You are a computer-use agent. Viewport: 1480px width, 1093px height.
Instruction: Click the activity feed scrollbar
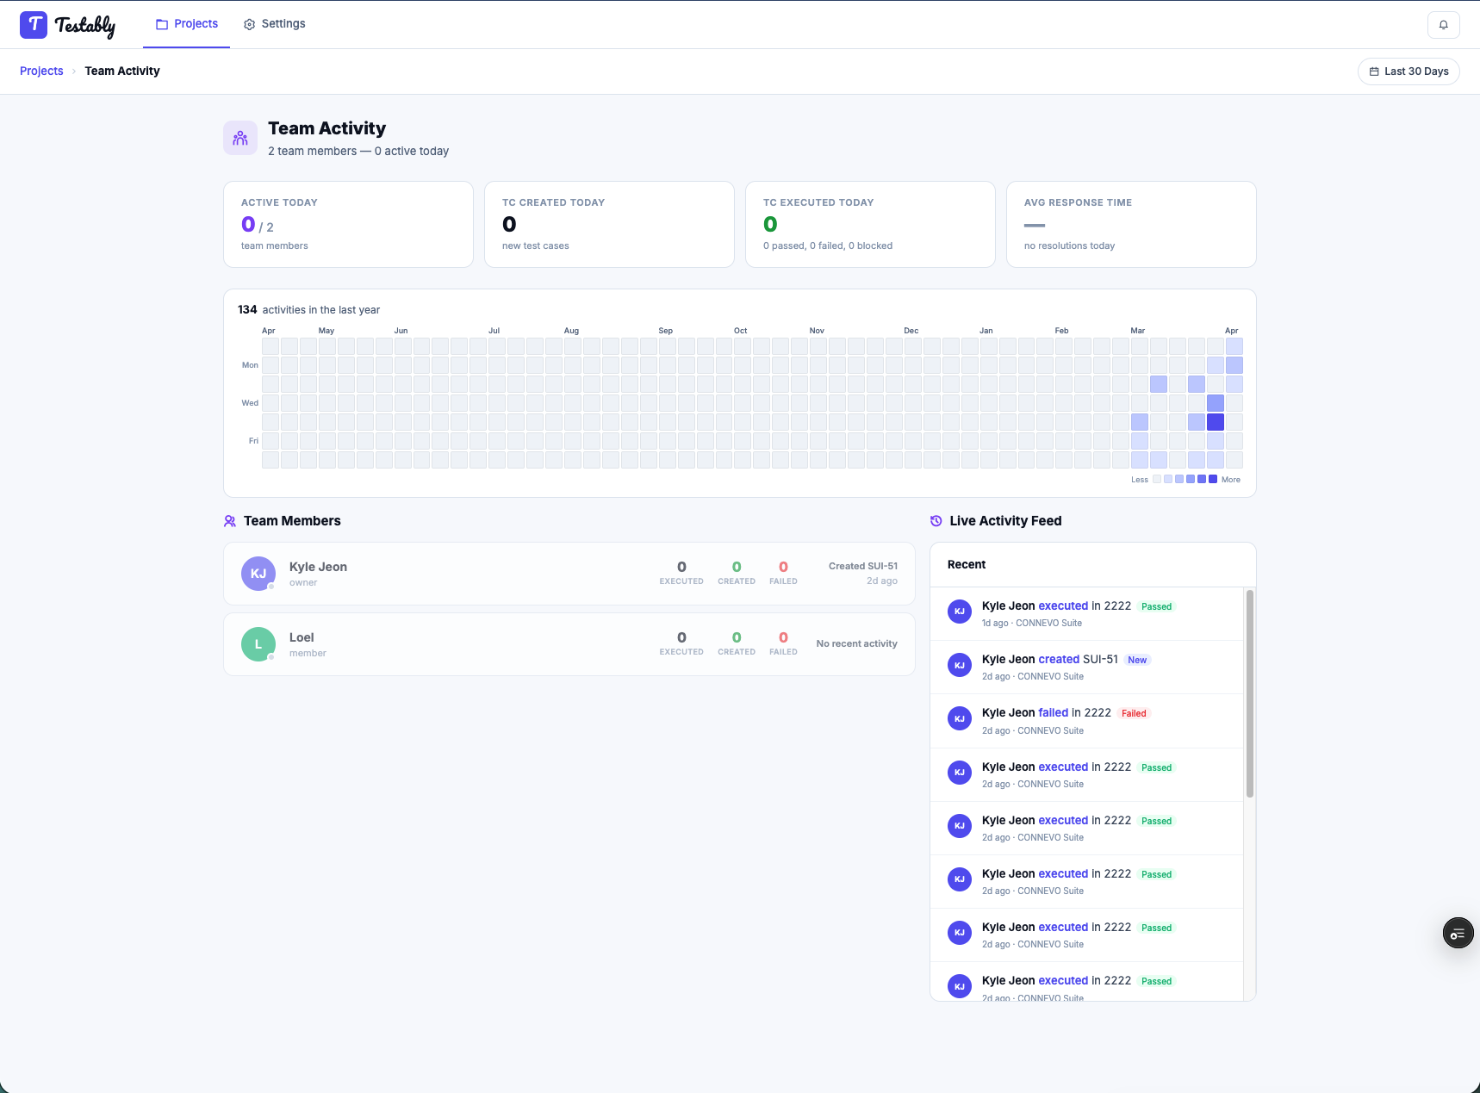[x=1249, y=693]
